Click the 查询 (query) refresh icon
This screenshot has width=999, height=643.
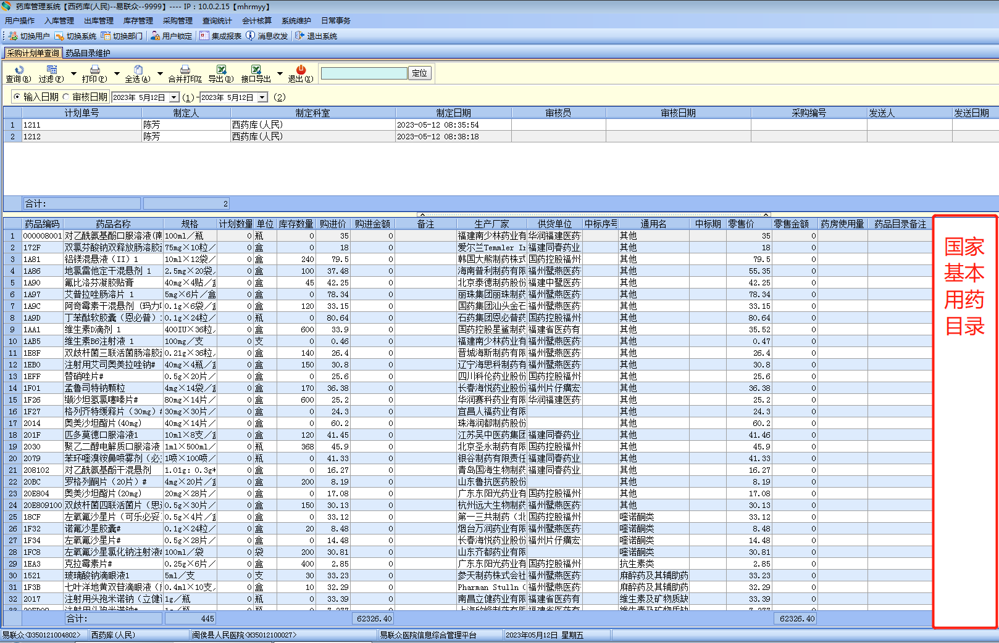tap(19, 70)
